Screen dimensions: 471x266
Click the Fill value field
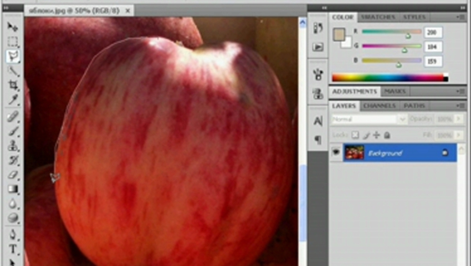[x=444, y=135]
